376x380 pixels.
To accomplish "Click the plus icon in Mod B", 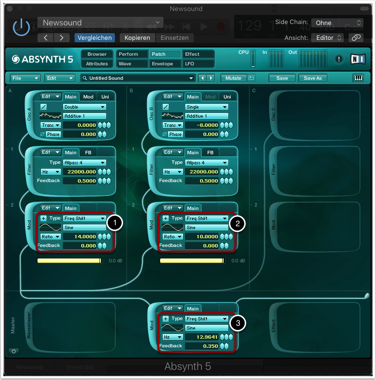I will pyautogui.click(x=165, y=219).
